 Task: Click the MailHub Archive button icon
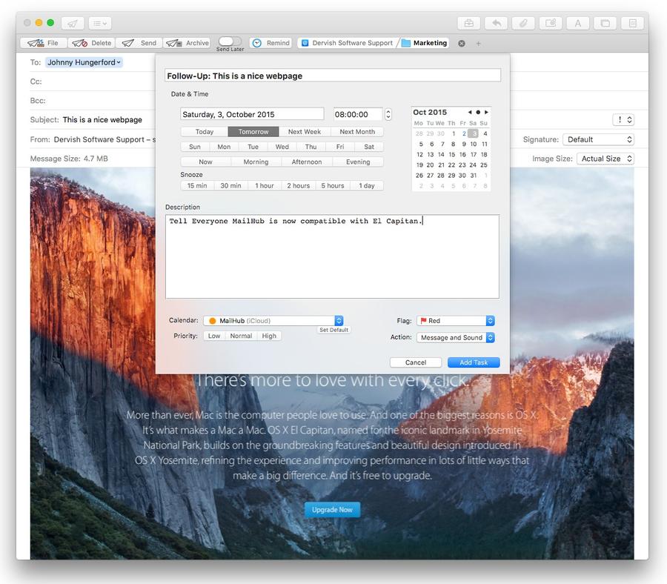[x=175, y=43]
